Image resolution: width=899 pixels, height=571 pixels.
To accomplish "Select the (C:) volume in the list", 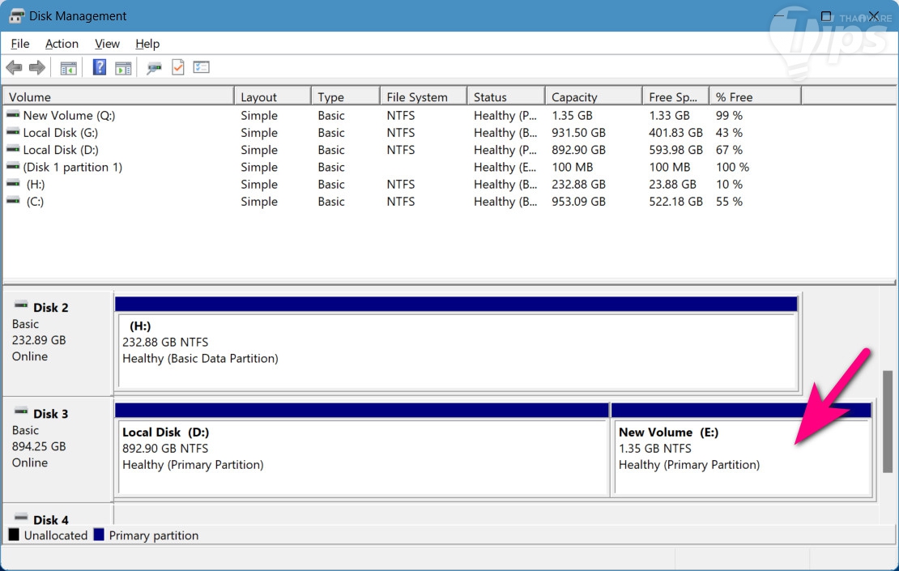I will pos(35,202).
